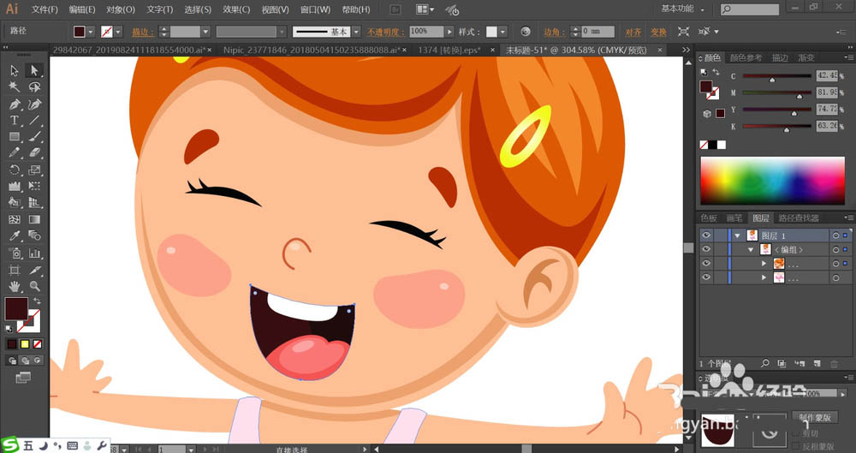Switch to the 1374 [转换].eps document tab
The image size is (856, 453).
tap(449, 50)
